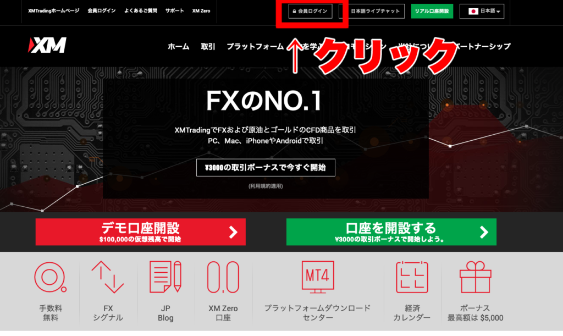Expand the 日本語 language dropdown
Screen dimensions: 563x336
tap(482, 11)
